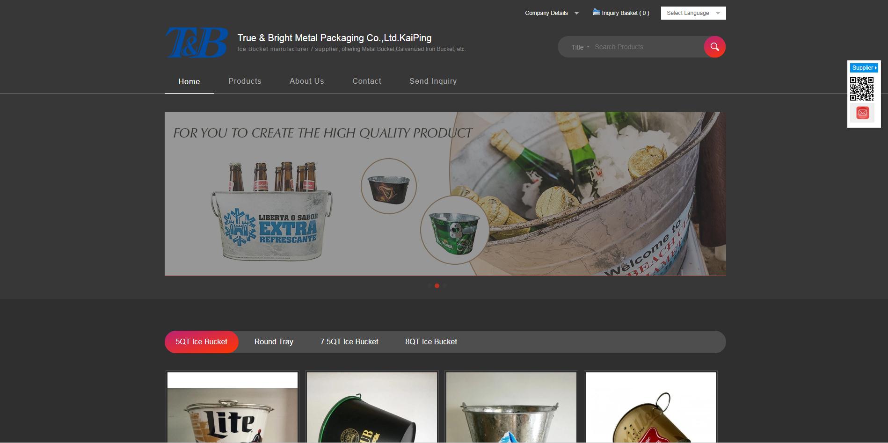Click the company name heading link
This screenshot has width=888, height=443.
tap(334, 38)
